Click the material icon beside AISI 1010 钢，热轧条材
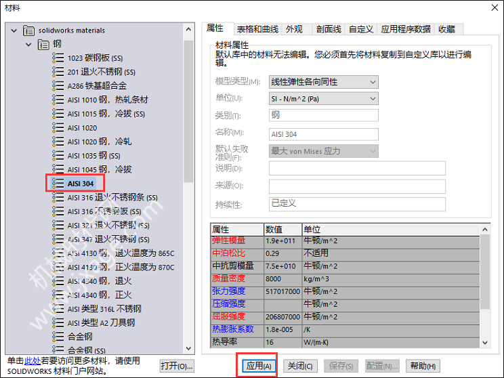504x378 pixels. pyautogui.click(x=58, y=100)
